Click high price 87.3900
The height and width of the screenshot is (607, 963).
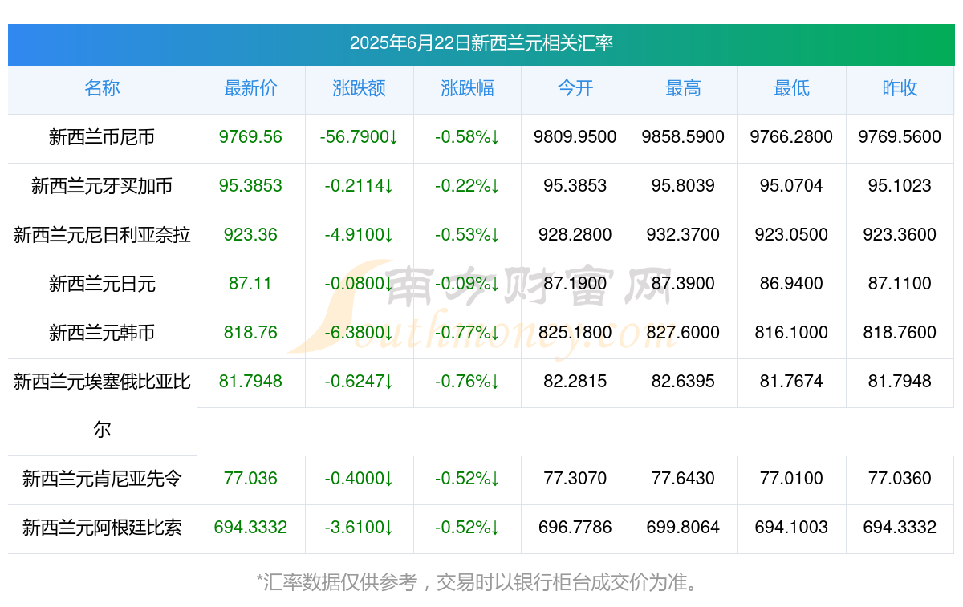click(683, 284)
